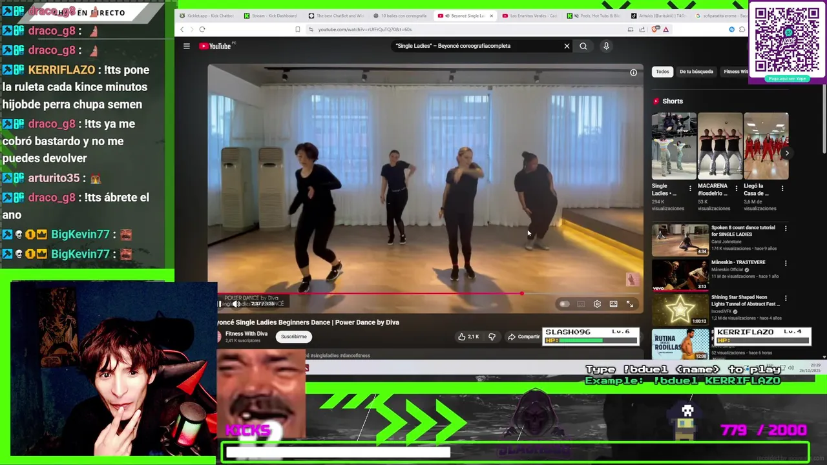Toggle the video play/pause button
The width and height of the screenshot is (827, 465).
click(x=220, y=304)
